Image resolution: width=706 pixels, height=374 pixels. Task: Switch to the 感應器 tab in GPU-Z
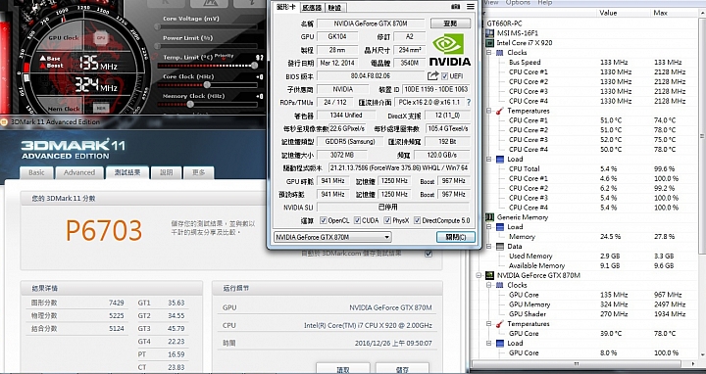click(312, 8)
